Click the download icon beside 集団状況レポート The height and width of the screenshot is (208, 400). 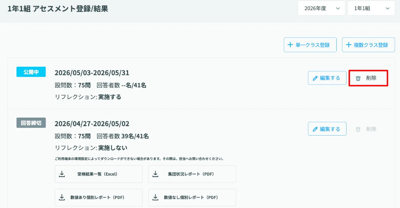point(155,174)
